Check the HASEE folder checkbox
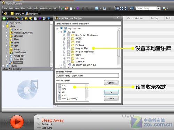This screenshot has height=130, width=174. coord(69,38)
